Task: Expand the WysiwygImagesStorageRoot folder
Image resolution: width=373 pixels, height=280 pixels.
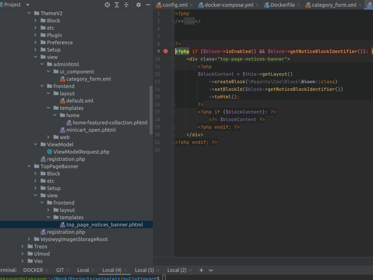Action: click(29, 239)
